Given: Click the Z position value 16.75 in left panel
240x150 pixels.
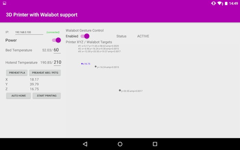Looking at the screenshot, I should [34, 89].
